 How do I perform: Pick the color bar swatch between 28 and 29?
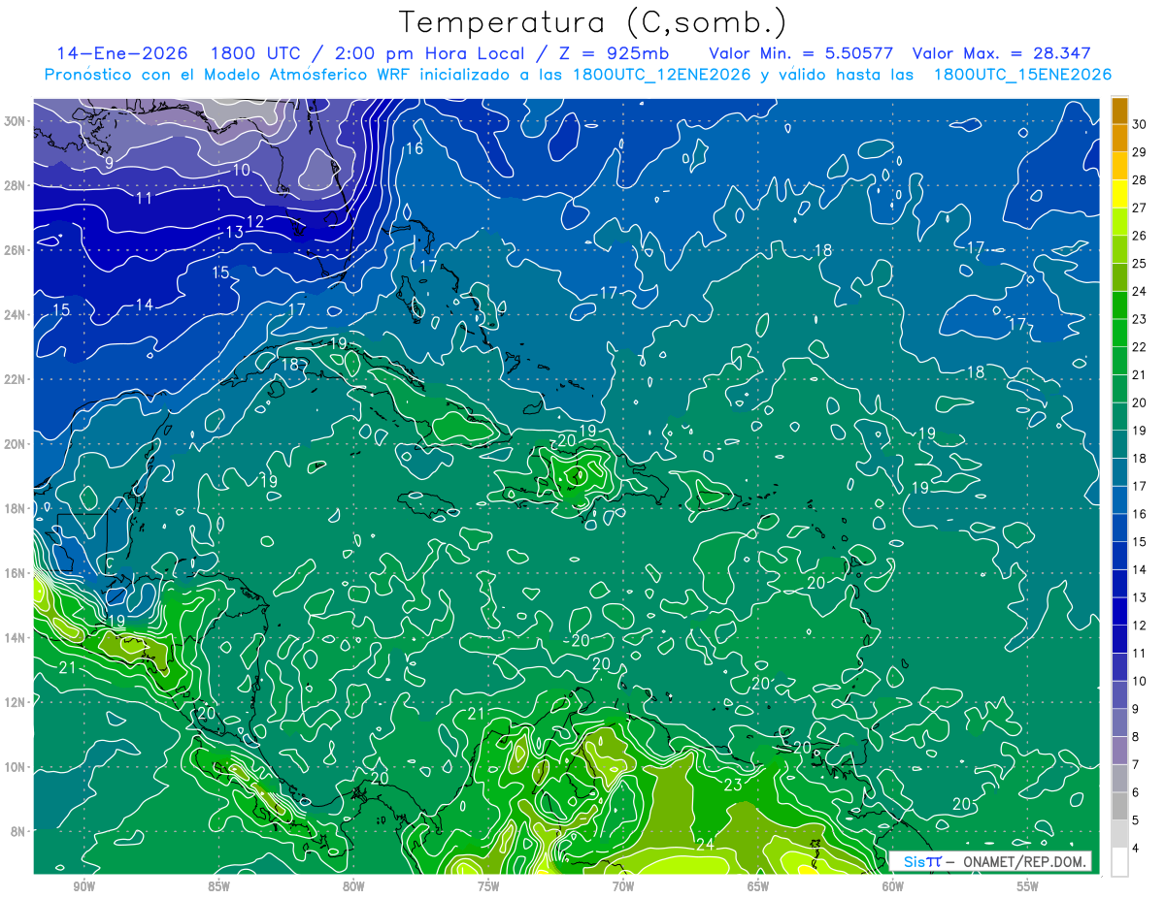[1119, 166]
